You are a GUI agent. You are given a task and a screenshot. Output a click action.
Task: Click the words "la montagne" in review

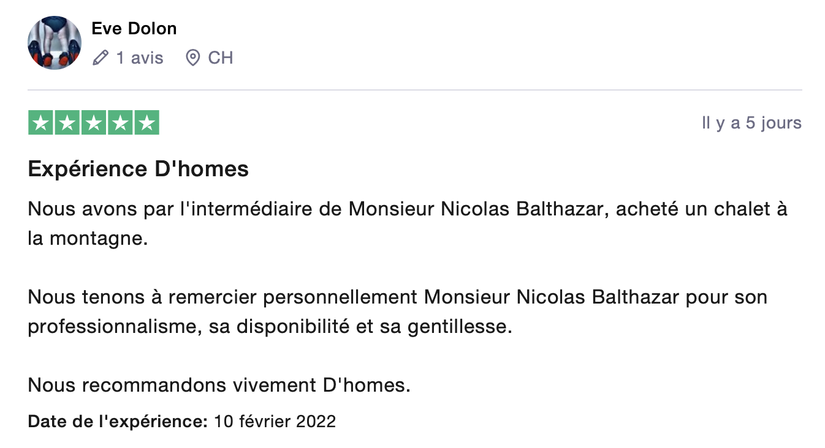pos(88,239)
